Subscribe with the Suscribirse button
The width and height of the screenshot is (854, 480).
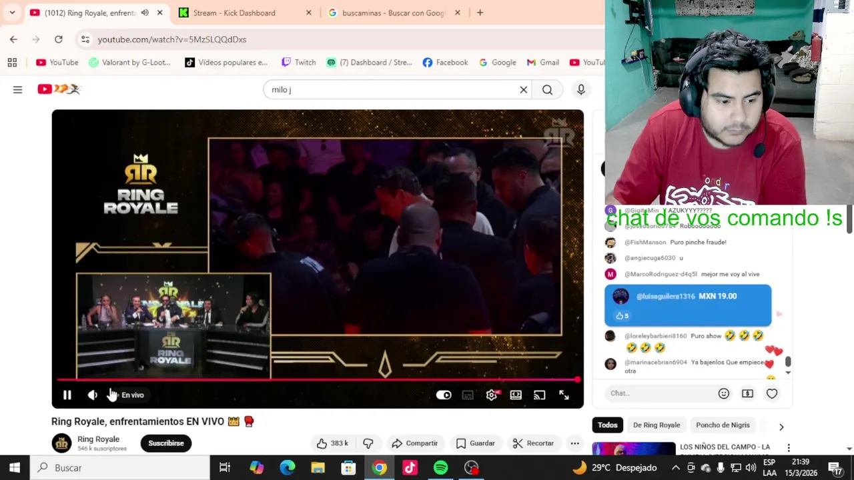166,443
